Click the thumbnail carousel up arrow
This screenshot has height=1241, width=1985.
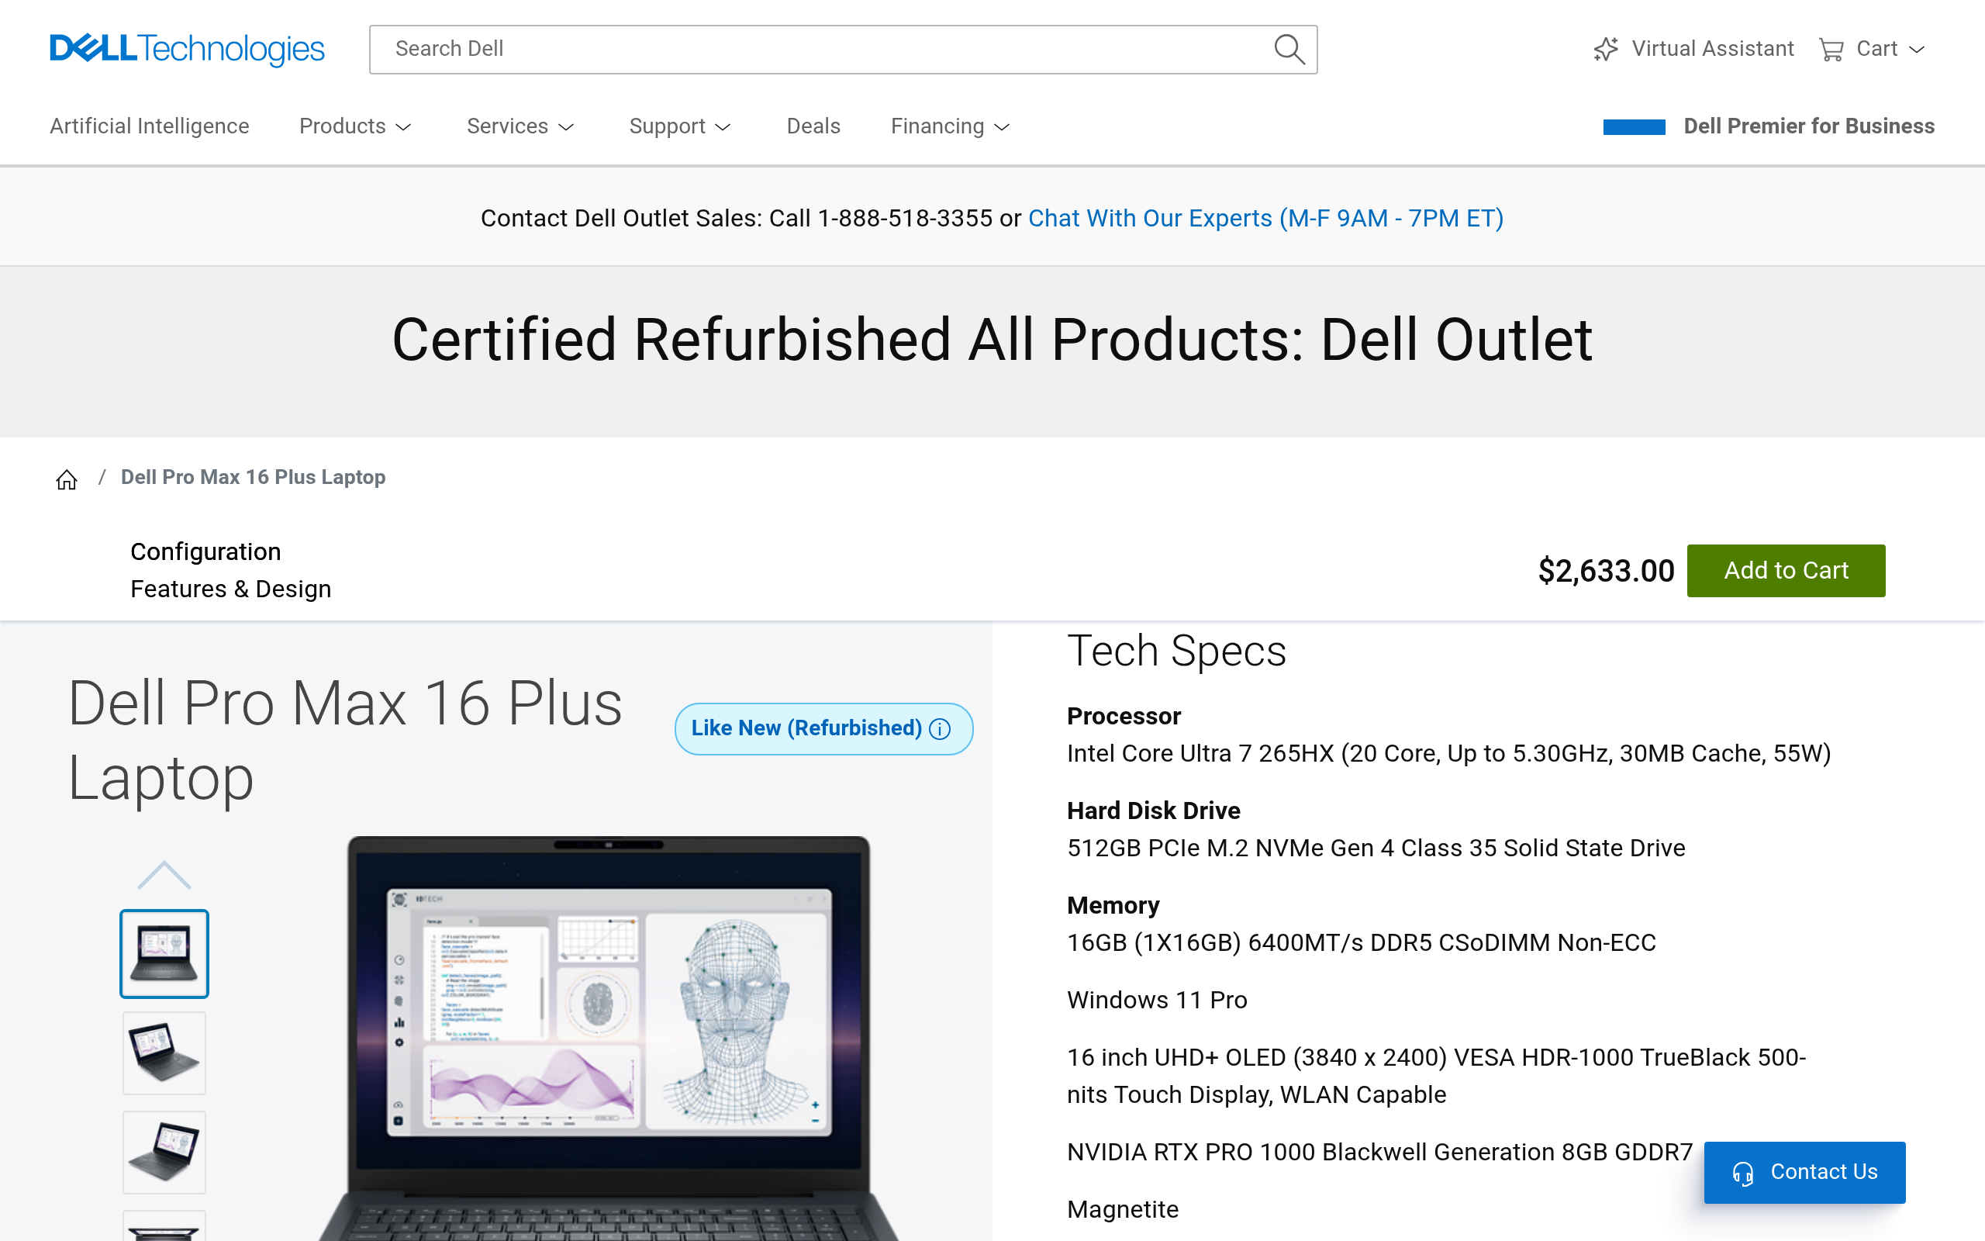point(164,875)
